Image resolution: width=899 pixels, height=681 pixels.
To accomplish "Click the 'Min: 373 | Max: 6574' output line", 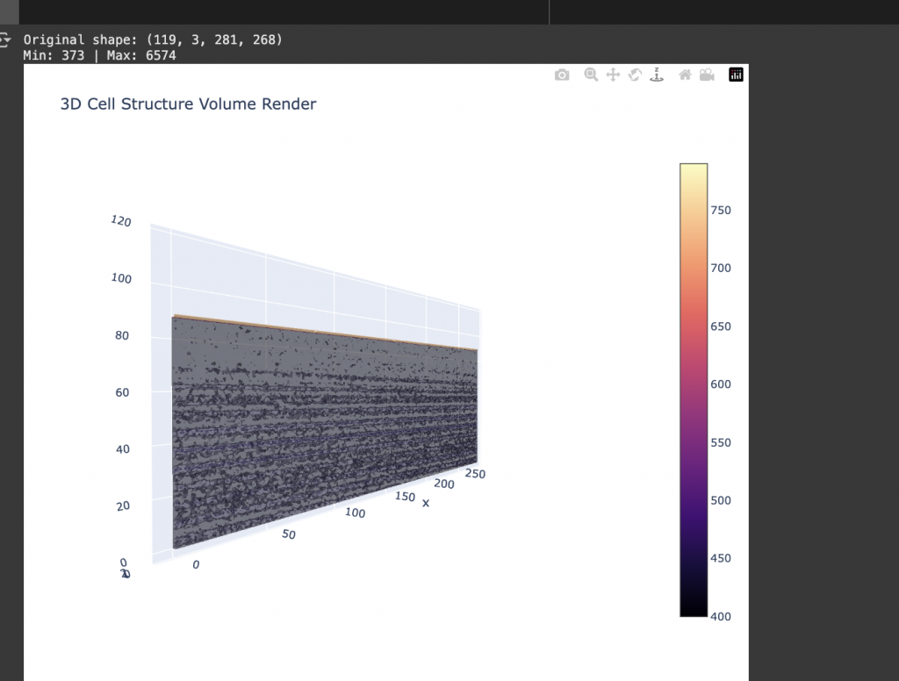I will click(99, 55).
